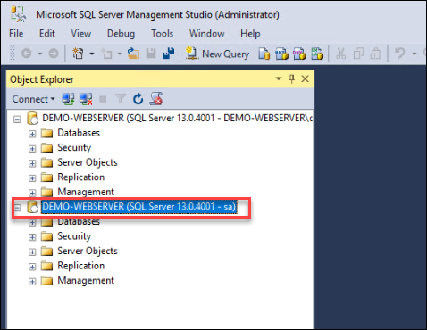
Task: Expand Replication under the first server
Action: click(32, 178)
